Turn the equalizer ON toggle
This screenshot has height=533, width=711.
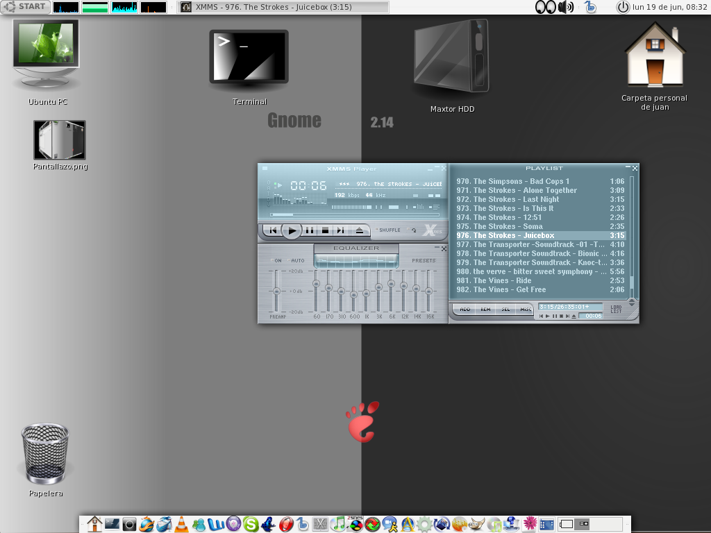276,261
